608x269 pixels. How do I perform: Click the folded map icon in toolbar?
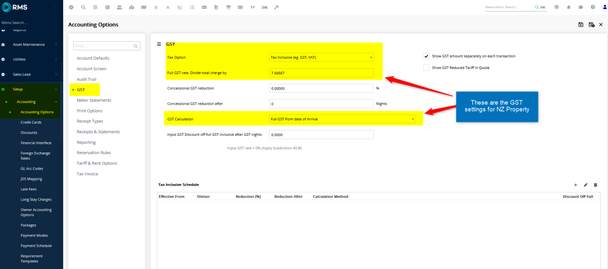[x=144, y=7]
